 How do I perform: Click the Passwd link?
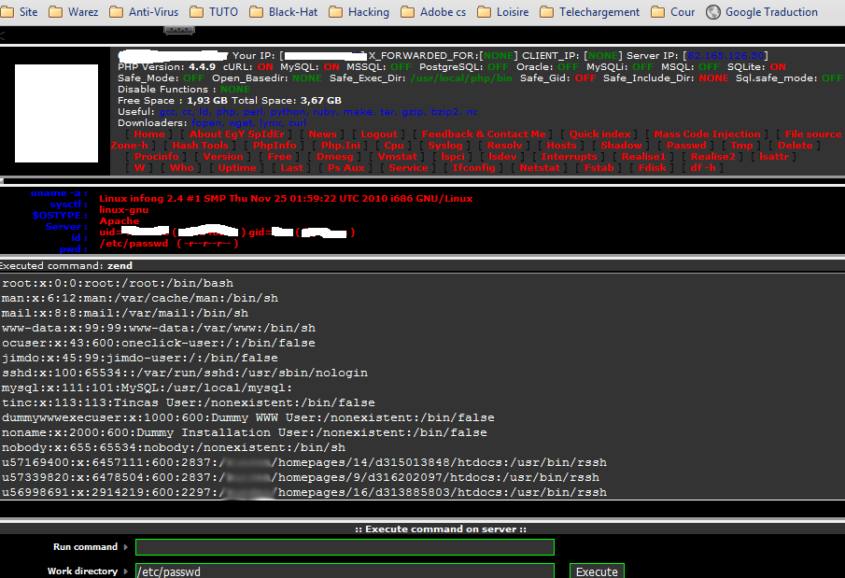coord(686,146)
